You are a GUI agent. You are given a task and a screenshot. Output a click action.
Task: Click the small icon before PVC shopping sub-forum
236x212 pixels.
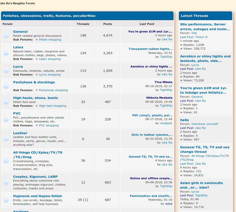coord(37,125)
